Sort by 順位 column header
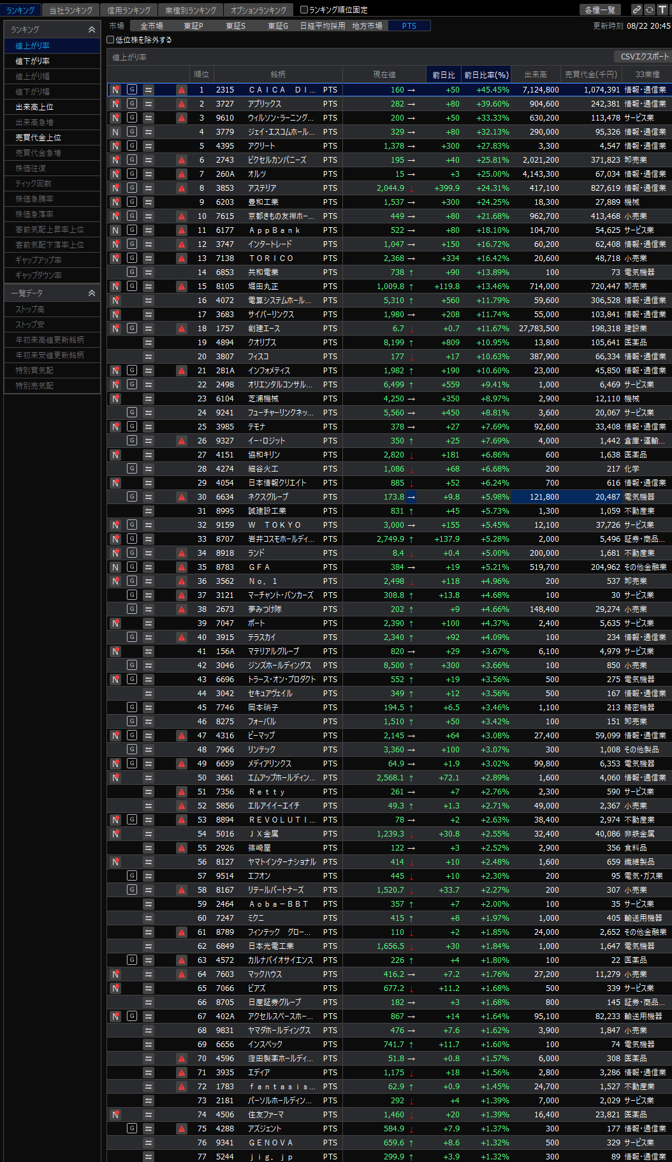The height and width of the screenshot is (1162, 672). tap(201, 75)
